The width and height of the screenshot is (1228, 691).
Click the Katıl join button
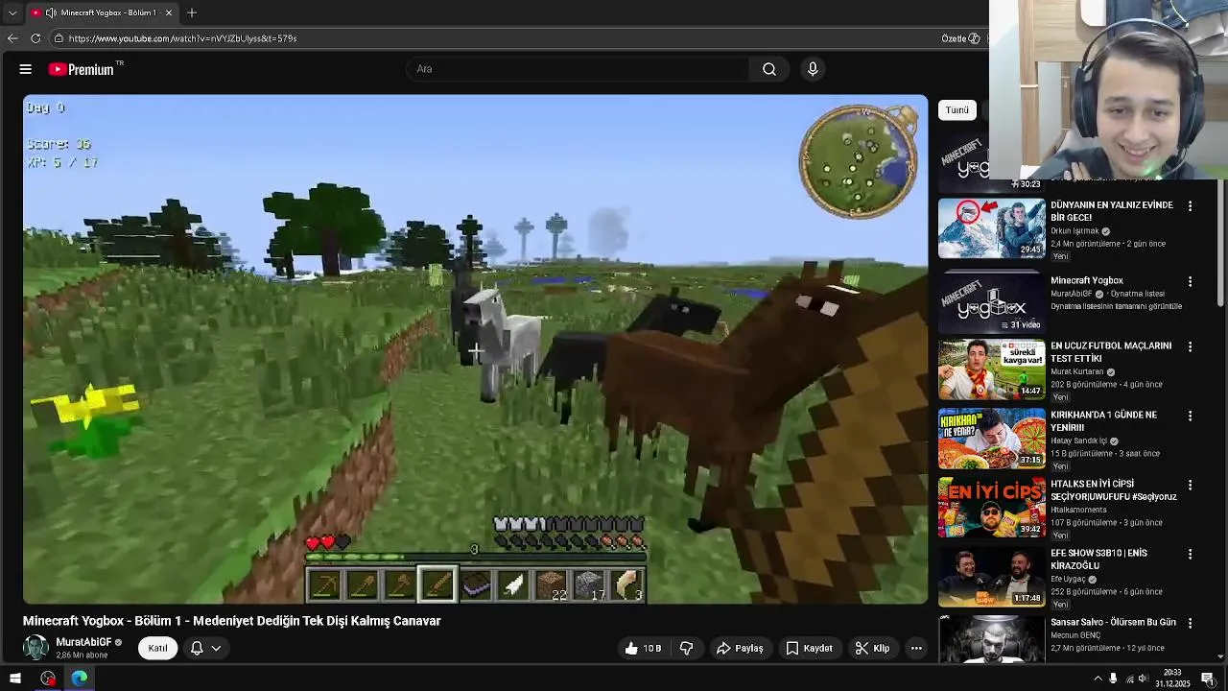pyautogui.click(x=157, y=648)
